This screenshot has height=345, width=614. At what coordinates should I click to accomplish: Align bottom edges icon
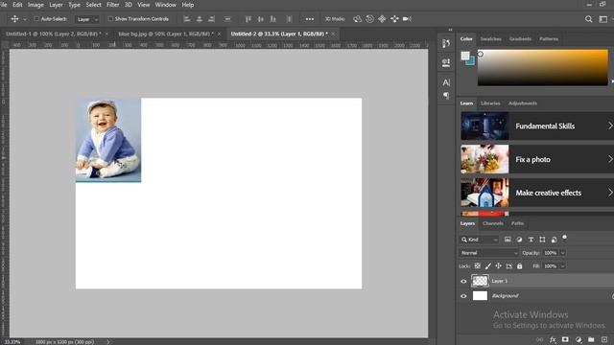[x=273, y=19]
